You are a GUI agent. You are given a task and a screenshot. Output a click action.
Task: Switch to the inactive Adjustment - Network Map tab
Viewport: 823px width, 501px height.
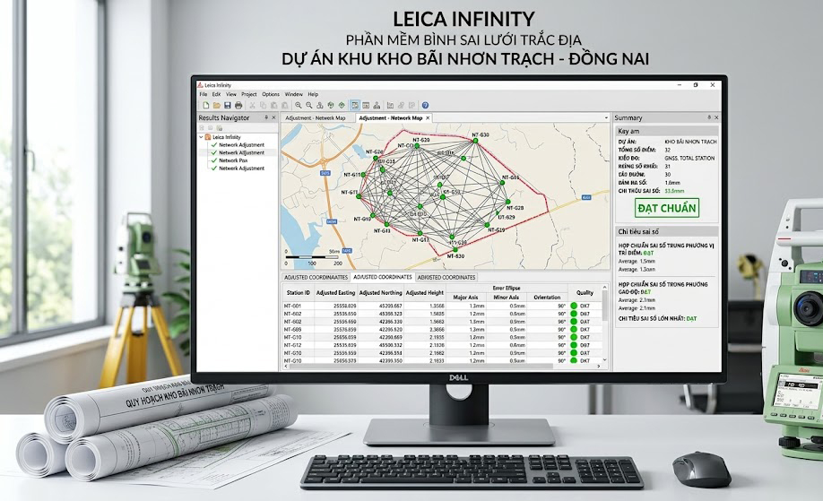point(316,118)
